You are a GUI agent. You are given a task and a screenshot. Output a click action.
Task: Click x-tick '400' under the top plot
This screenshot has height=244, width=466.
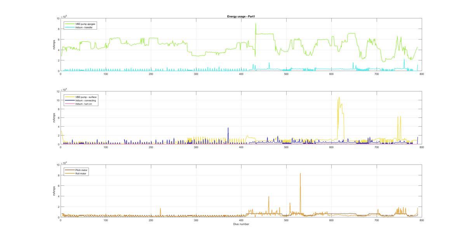coord(241,74)
